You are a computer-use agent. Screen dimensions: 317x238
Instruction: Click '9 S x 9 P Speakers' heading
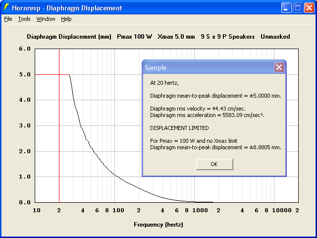coord(228,37)
